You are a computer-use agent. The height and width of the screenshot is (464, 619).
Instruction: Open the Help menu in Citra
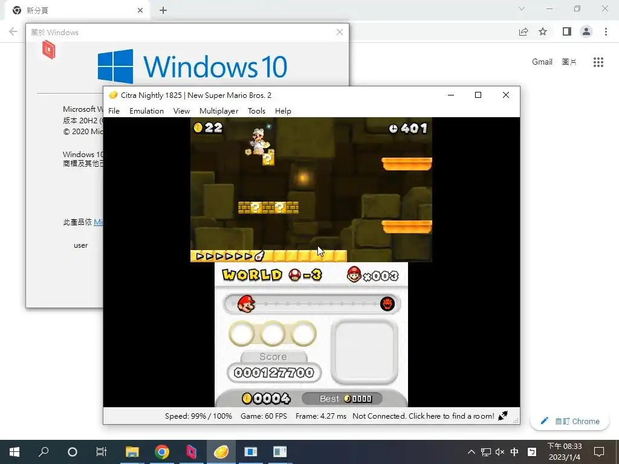(283, 111)
